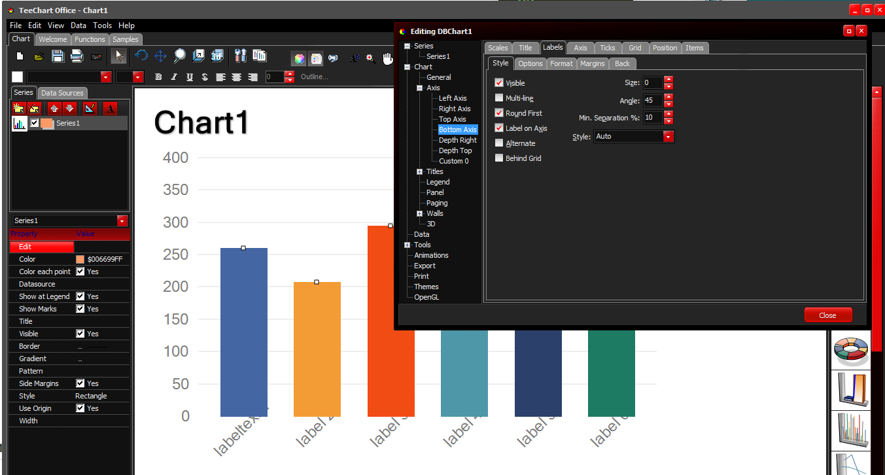This screenshot has height=475, width=885.
Task: Click the red Edit property button
Action: click(x=42, y=247)
